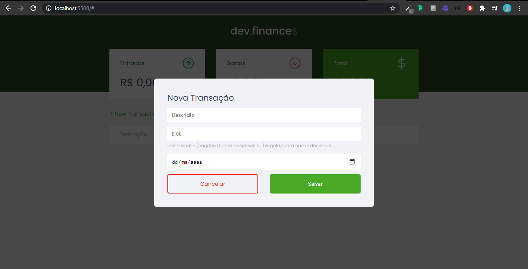Click the helper text about negative sign
Viewport: 528px width, 269px height.
pos(249,146)
